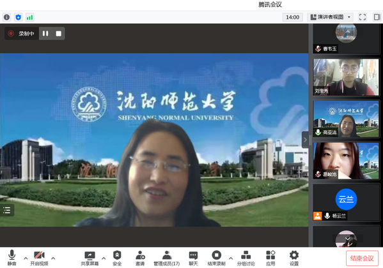
Task: Click the red 录制中 recording indicator
Action: coord(21,33)
